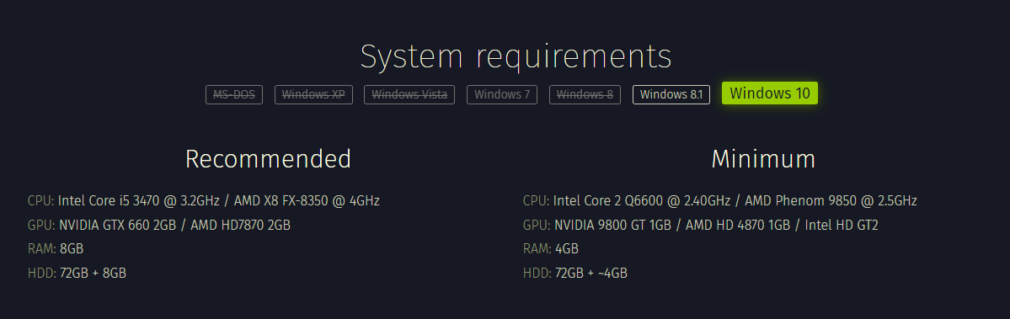Choose the Windows 7 option
Image resolution: width=1010 pixels, height=319 pixels.
pos(502,94)
